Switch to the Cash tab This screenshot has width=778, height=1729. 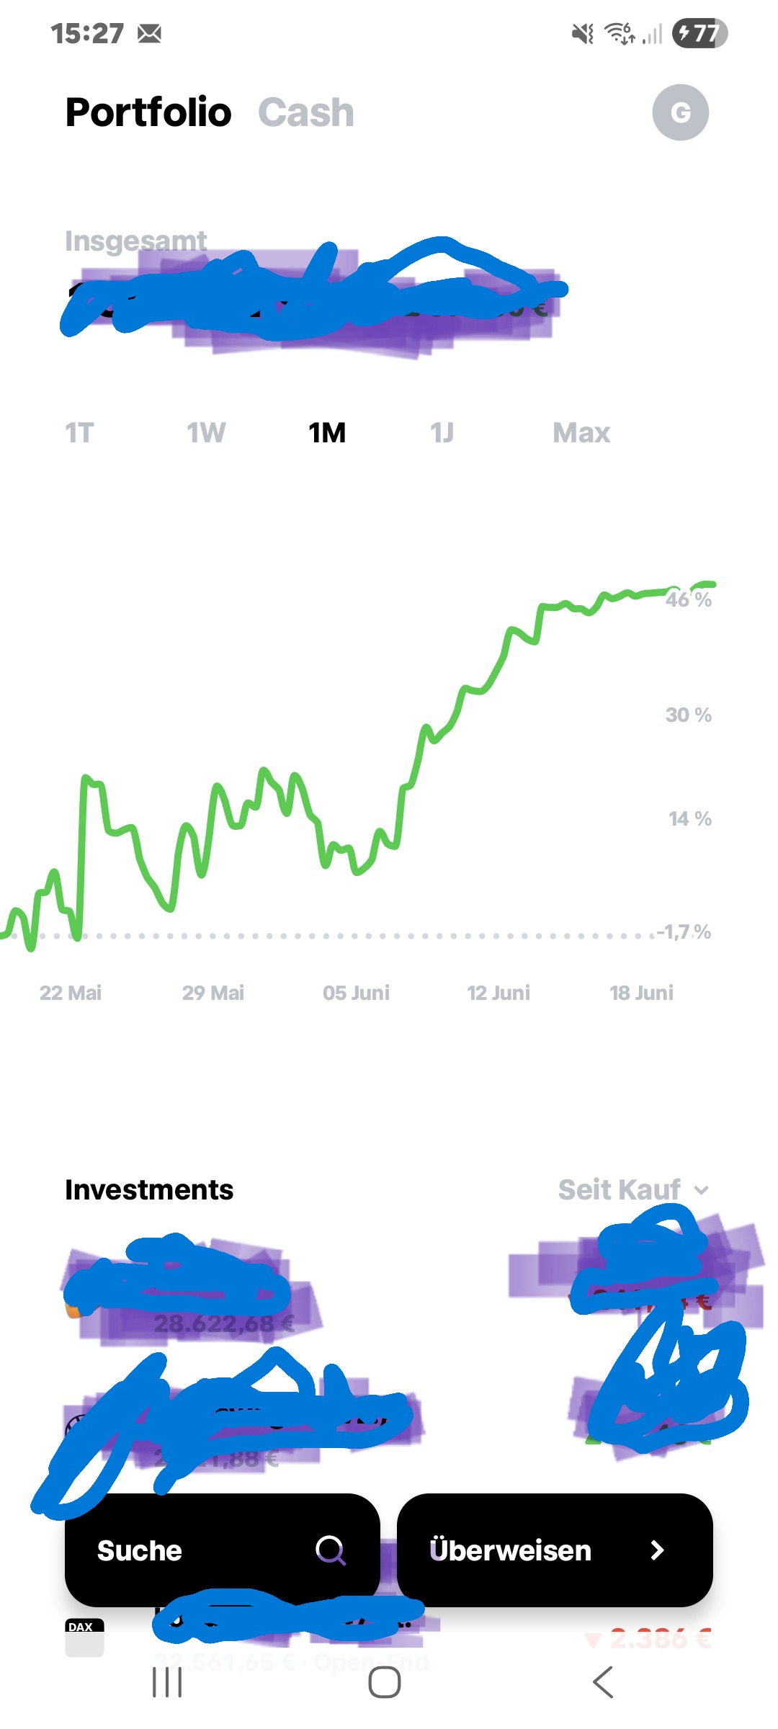point(306,112)
